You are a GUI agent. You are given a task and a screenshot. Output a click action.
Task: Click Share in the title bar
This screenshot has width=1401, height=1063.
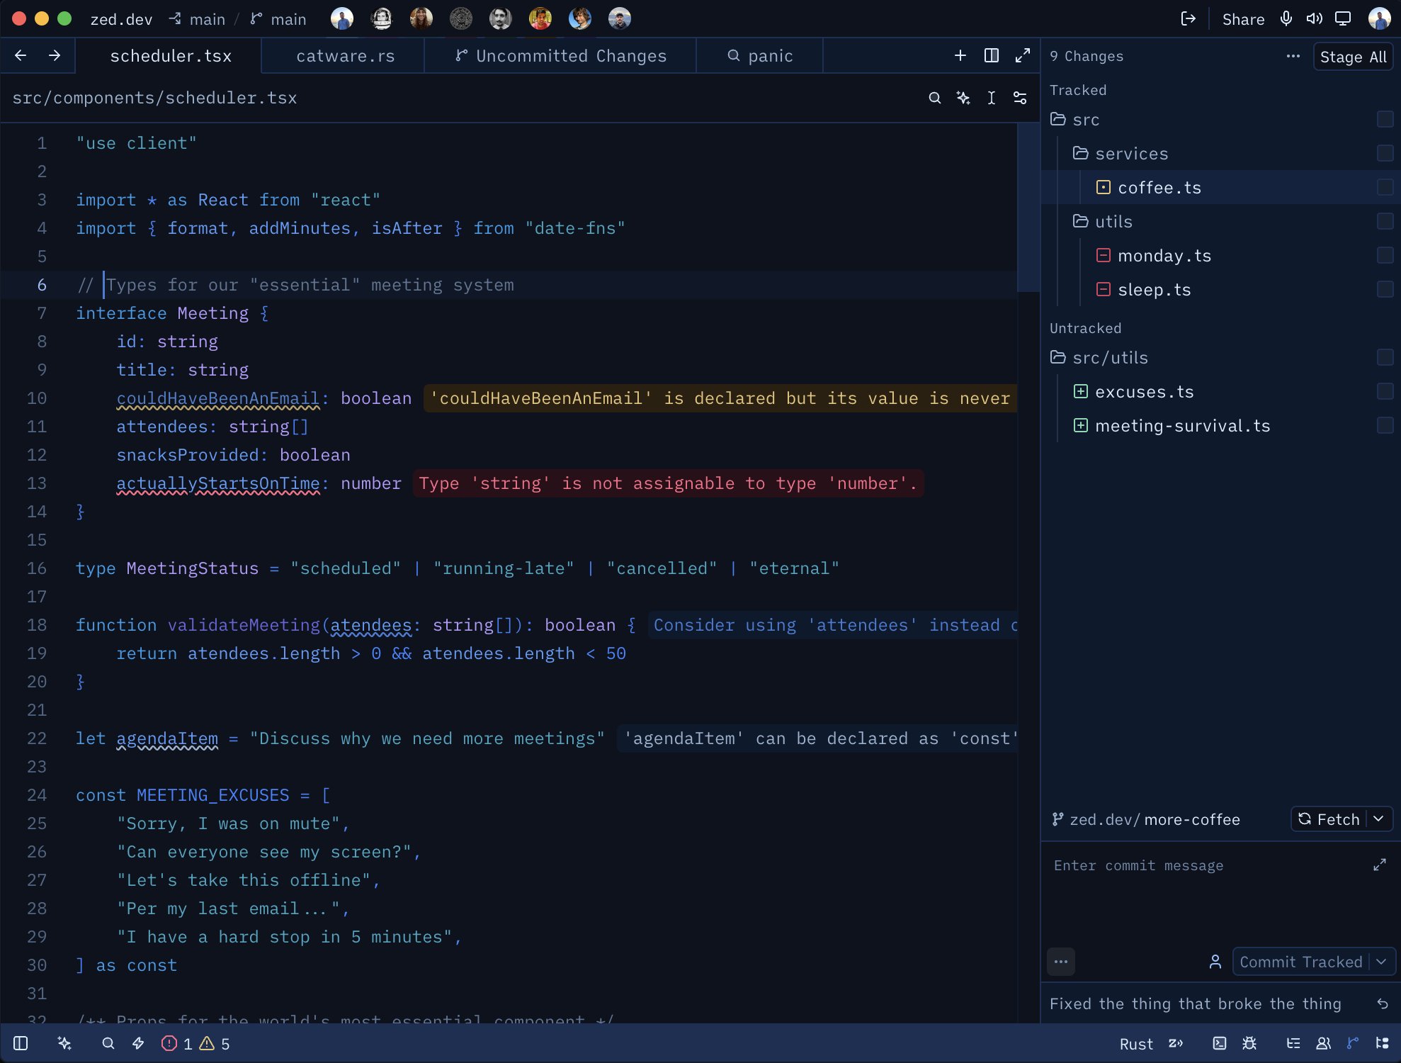tap(1243, 19)
